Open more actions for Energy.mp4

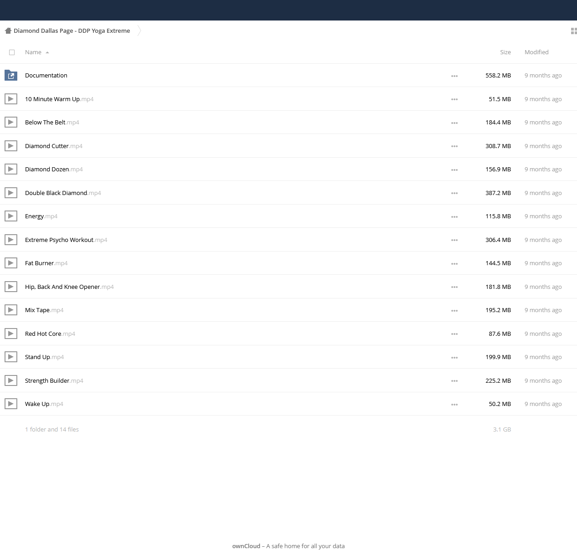click(x=454, y=217)
